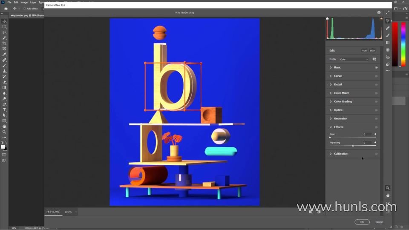
Task: Convert to black and white B&W button
Action: (x=372, y=51)
